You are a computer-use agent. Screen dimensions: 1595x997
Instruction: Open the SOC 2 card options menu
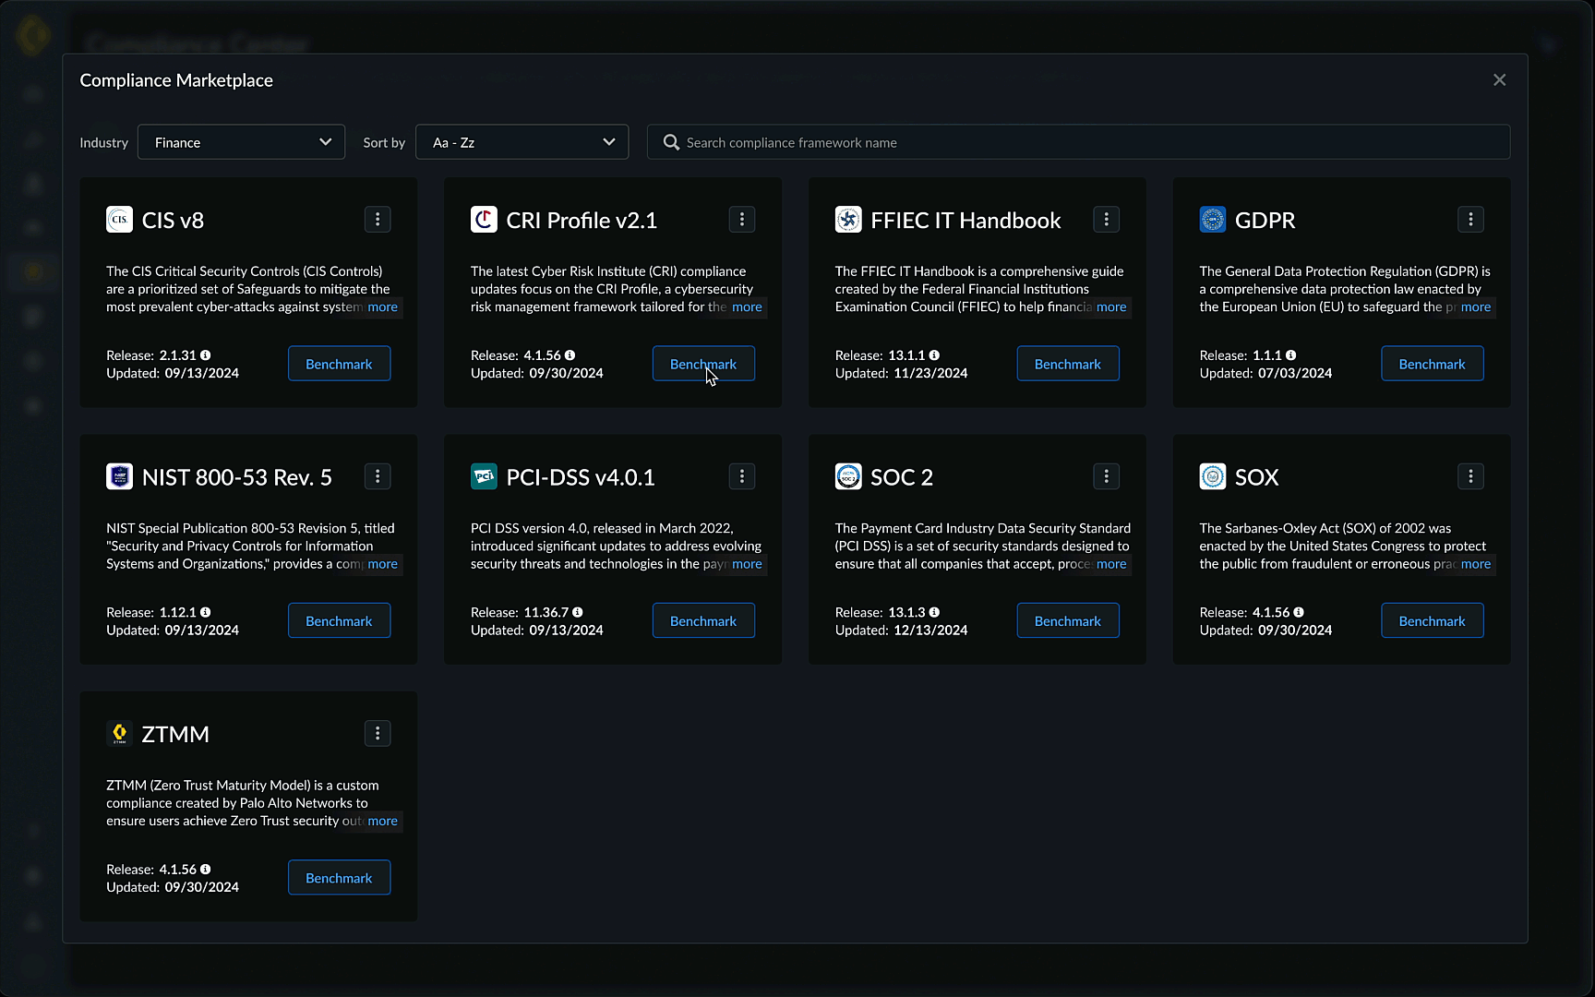tap(1106, 476)
